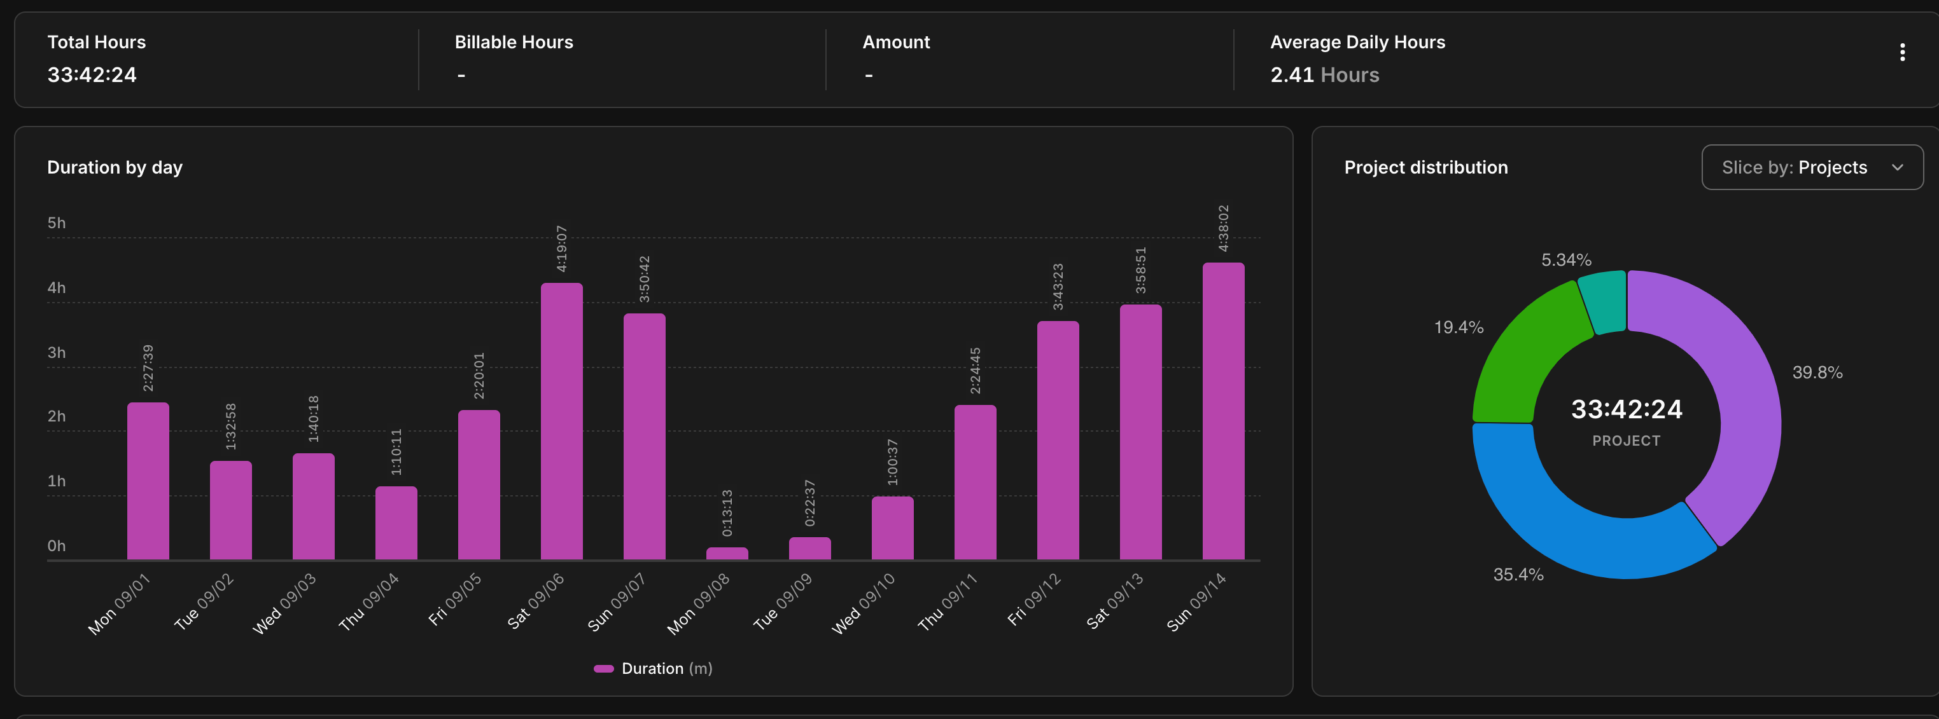Click the Average Daily Hours value
Image resolution: width=1939 pixels, height=719 pixels.
[1324, 75]
